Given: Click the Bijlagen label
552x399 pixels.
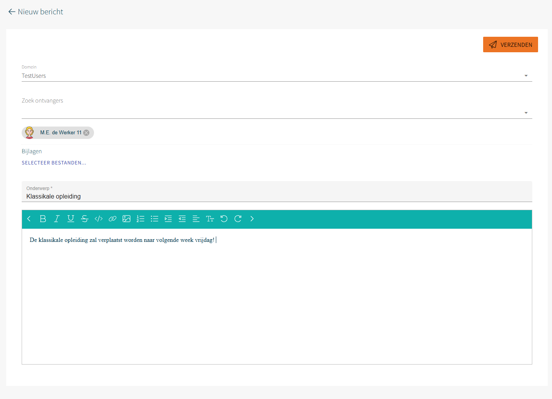Looking at the screenshot, I should 32,151.
